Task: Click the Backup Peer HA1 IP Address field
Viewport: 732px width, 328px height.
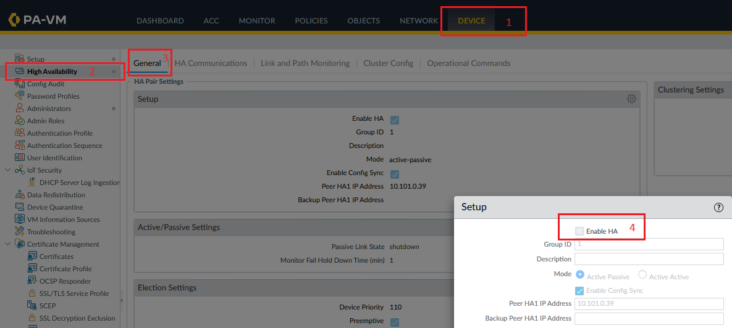Action: click(649, 318)
